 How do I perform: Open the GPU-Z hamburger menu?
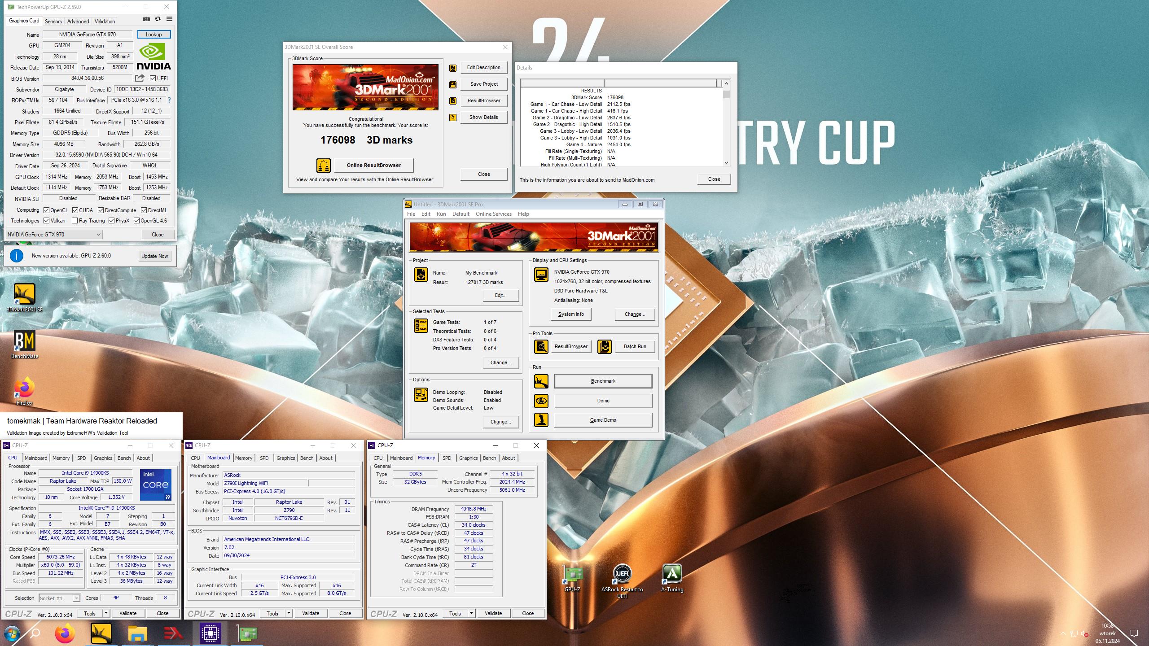[169, 19]
